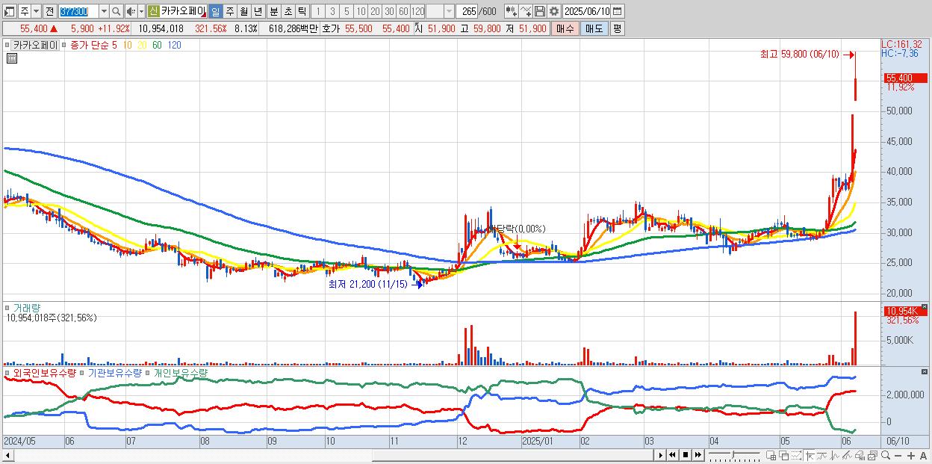This screenshot has width=932, height=464.
Task: Click the eraser with bars icon
Action: pos(860,455)
